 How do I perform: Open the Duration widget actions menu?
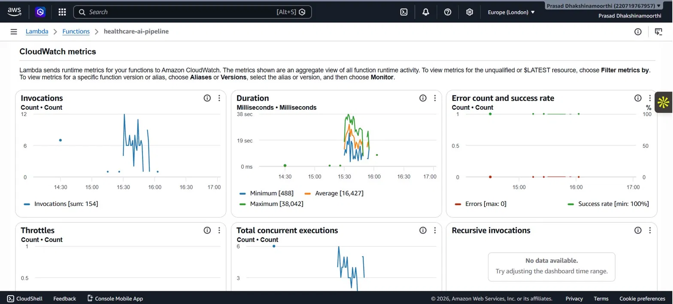[435, 98]
